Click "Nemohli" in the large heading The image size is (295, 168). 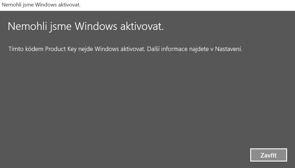25,26
